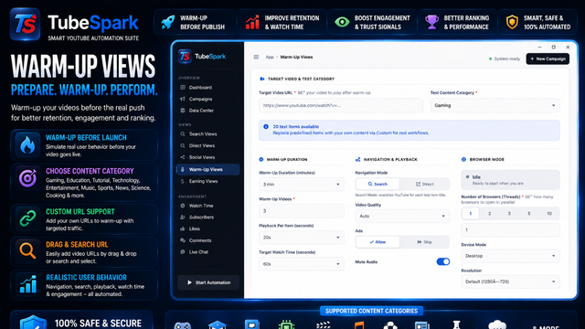The width and height of the screenshot is (585, 329).
Task: Click the New Campaign button
Action: click(548, 58)
